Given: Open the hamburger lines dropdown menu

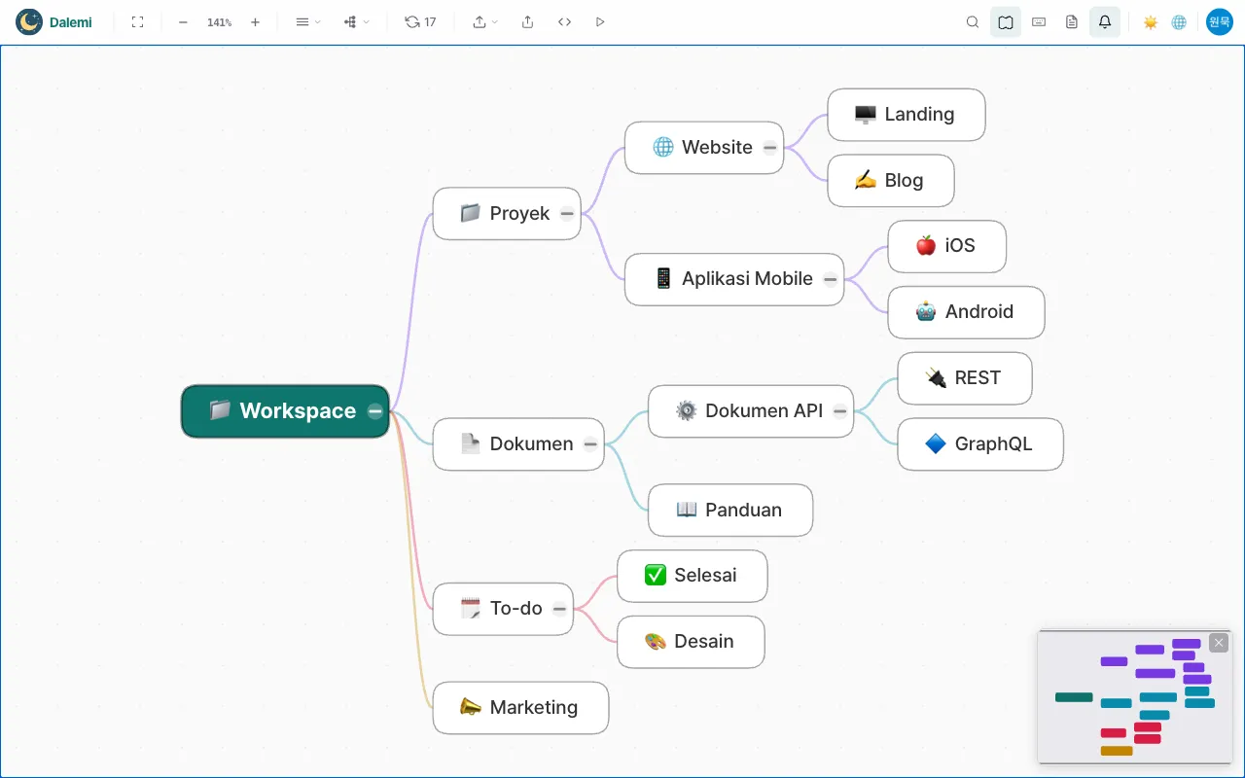Looking at the screenshot, I should (x=307, y=21).
